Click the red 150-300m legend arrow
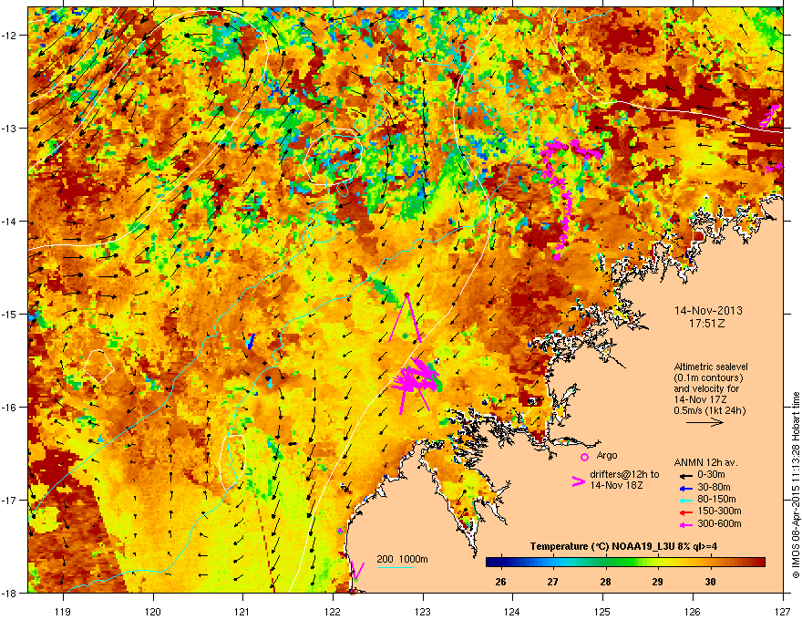This screenshot has width=802, height=620. coord(686,512)
